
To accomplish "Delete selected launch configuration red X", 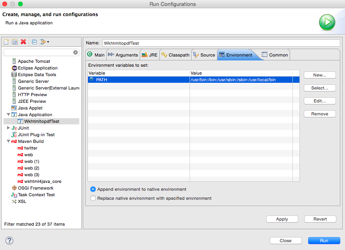I will pyautogui.click(x=23, y=42).
